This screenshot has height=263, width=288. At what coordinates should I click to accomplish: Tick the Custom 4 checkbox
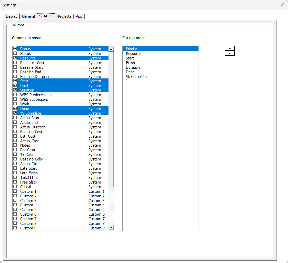pyautogui.click(x=15, y=205)
